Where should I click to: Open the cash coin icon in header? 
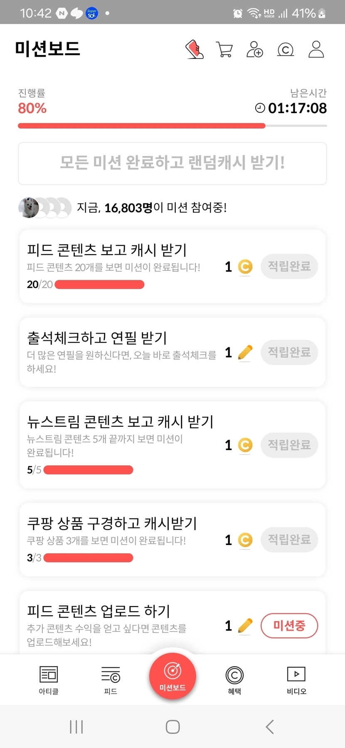[x=286, y=50]
